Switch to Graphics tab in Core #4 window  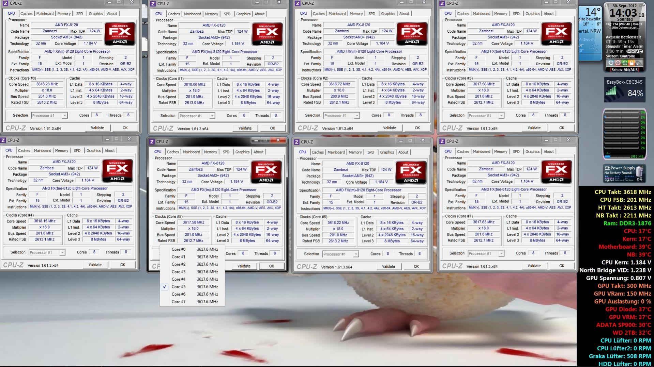(93, 150)
